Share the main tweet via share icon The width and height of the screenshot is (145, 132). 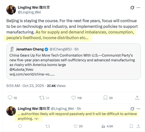click(x=137, y=98)
